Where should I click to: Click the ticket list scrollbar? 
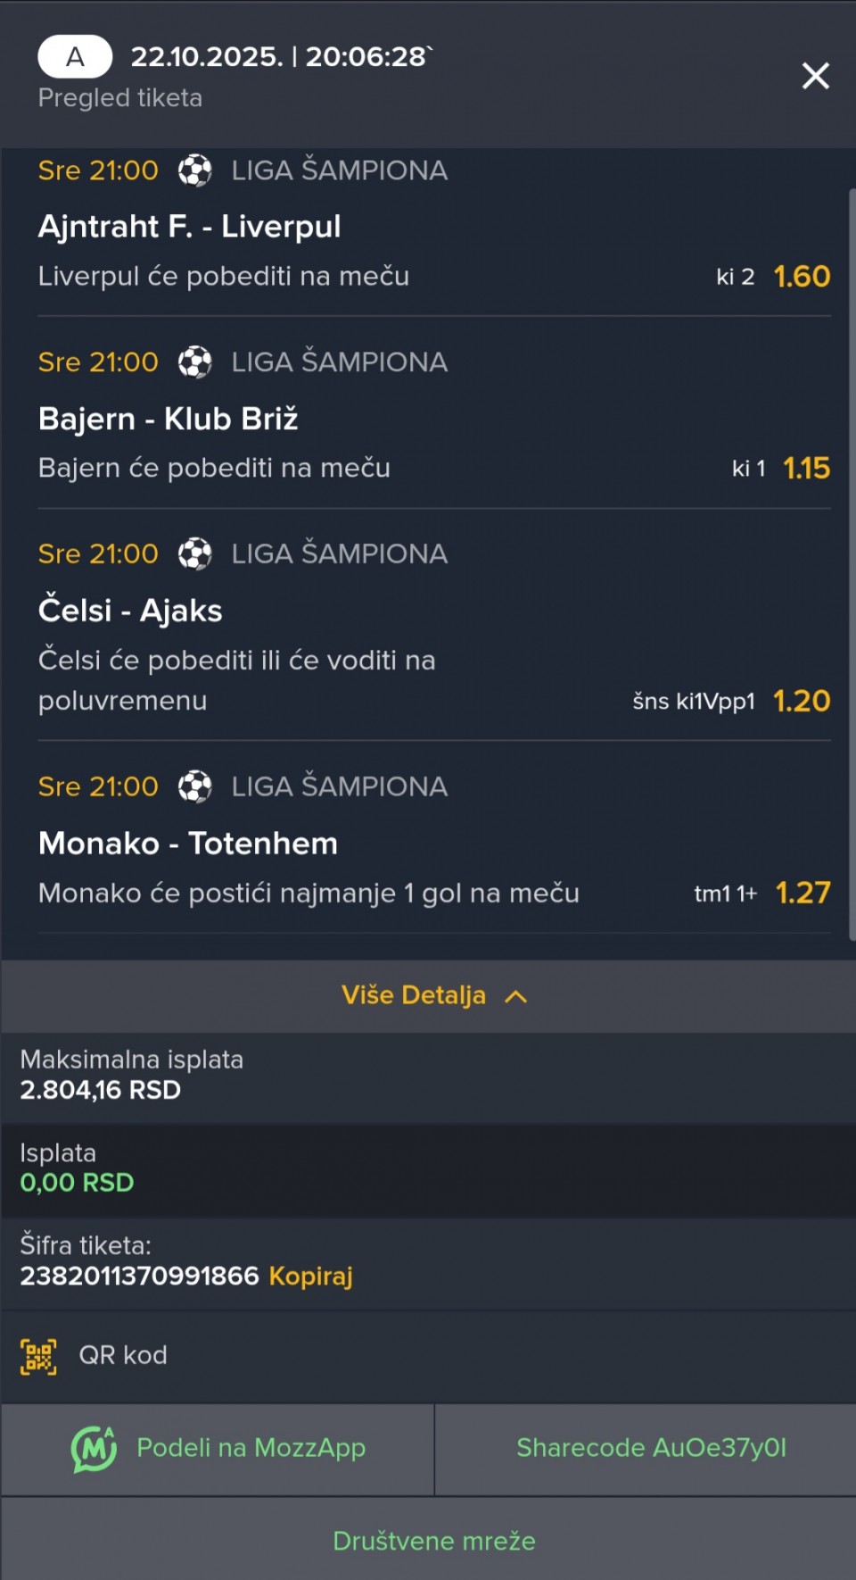(x=852, y=562)
